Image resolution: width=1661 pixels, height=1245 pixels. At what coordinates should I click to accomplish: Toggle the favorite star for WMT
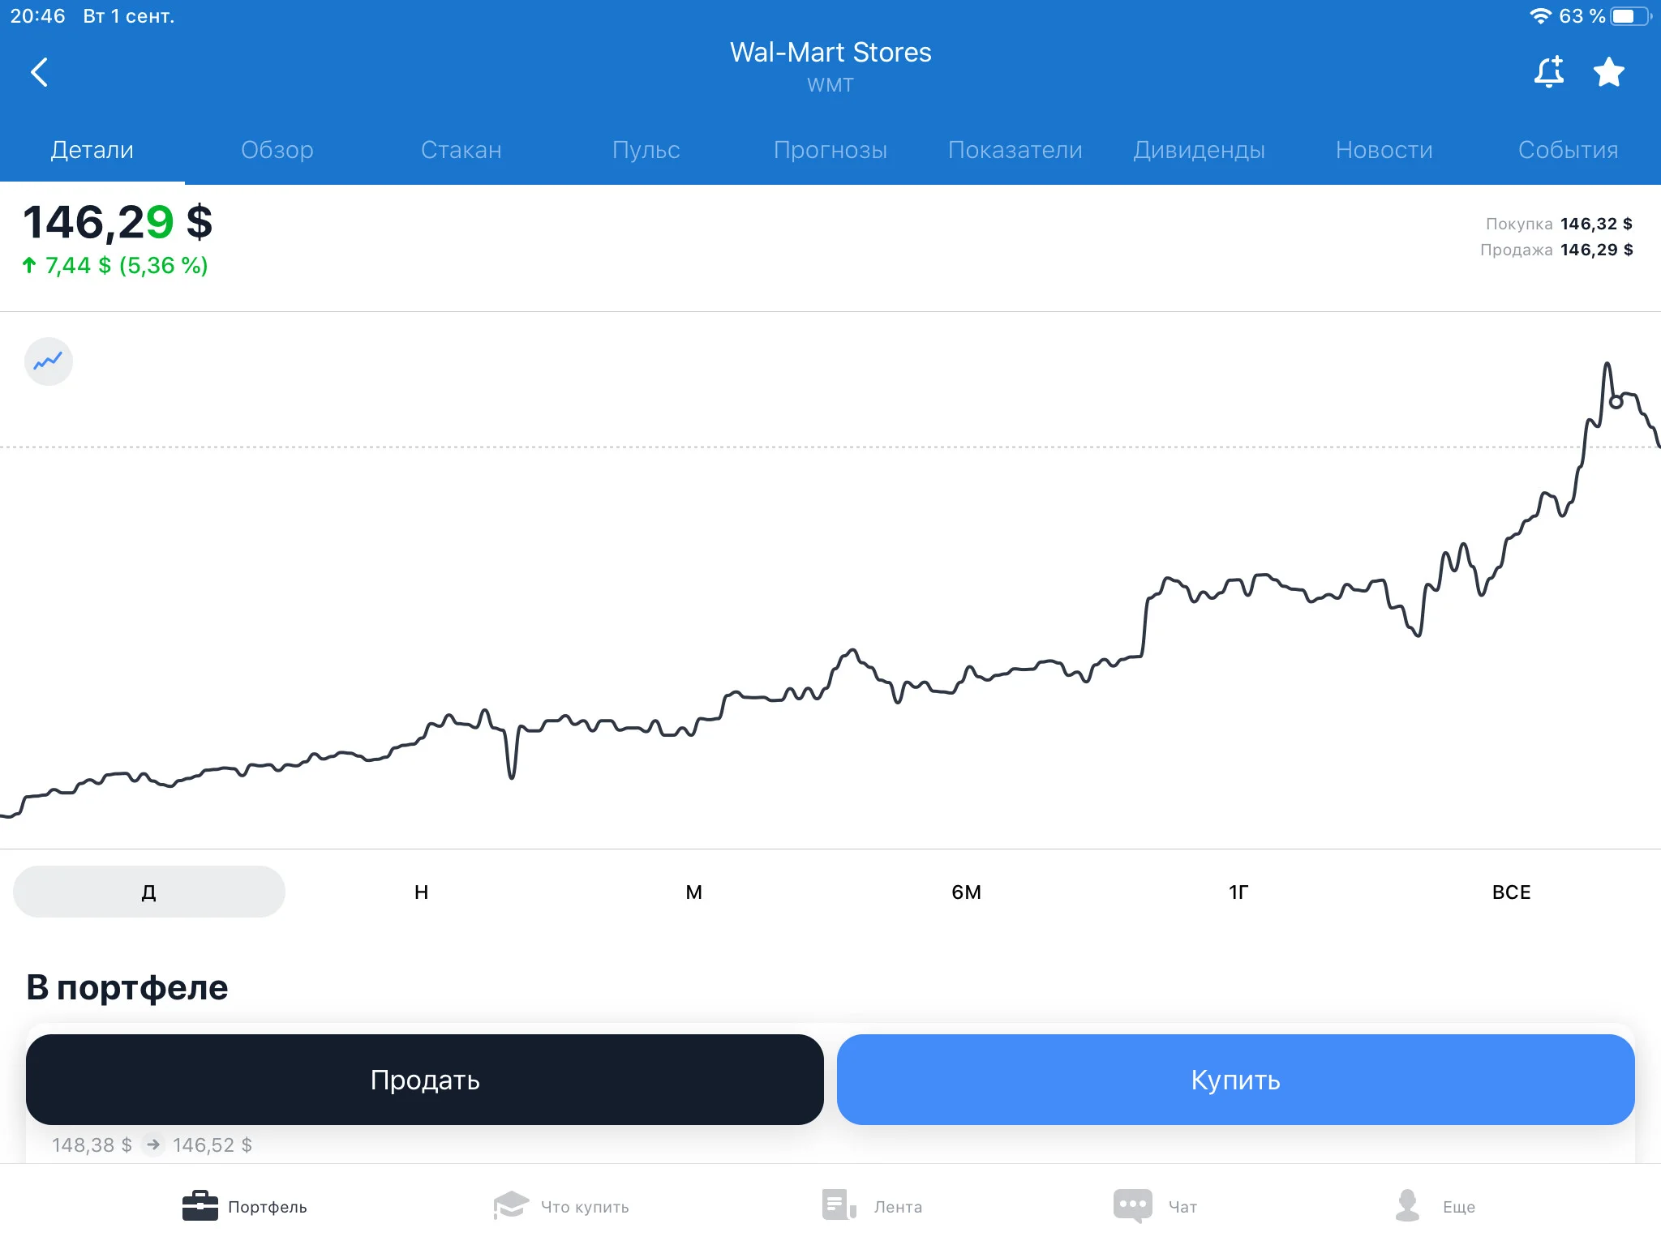[1609, 72]
